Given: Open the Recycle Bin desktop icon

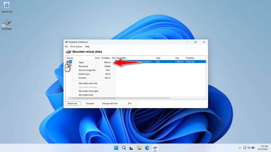Looking at the screenshot, I should pyautogui.click(x=7, y=5).
